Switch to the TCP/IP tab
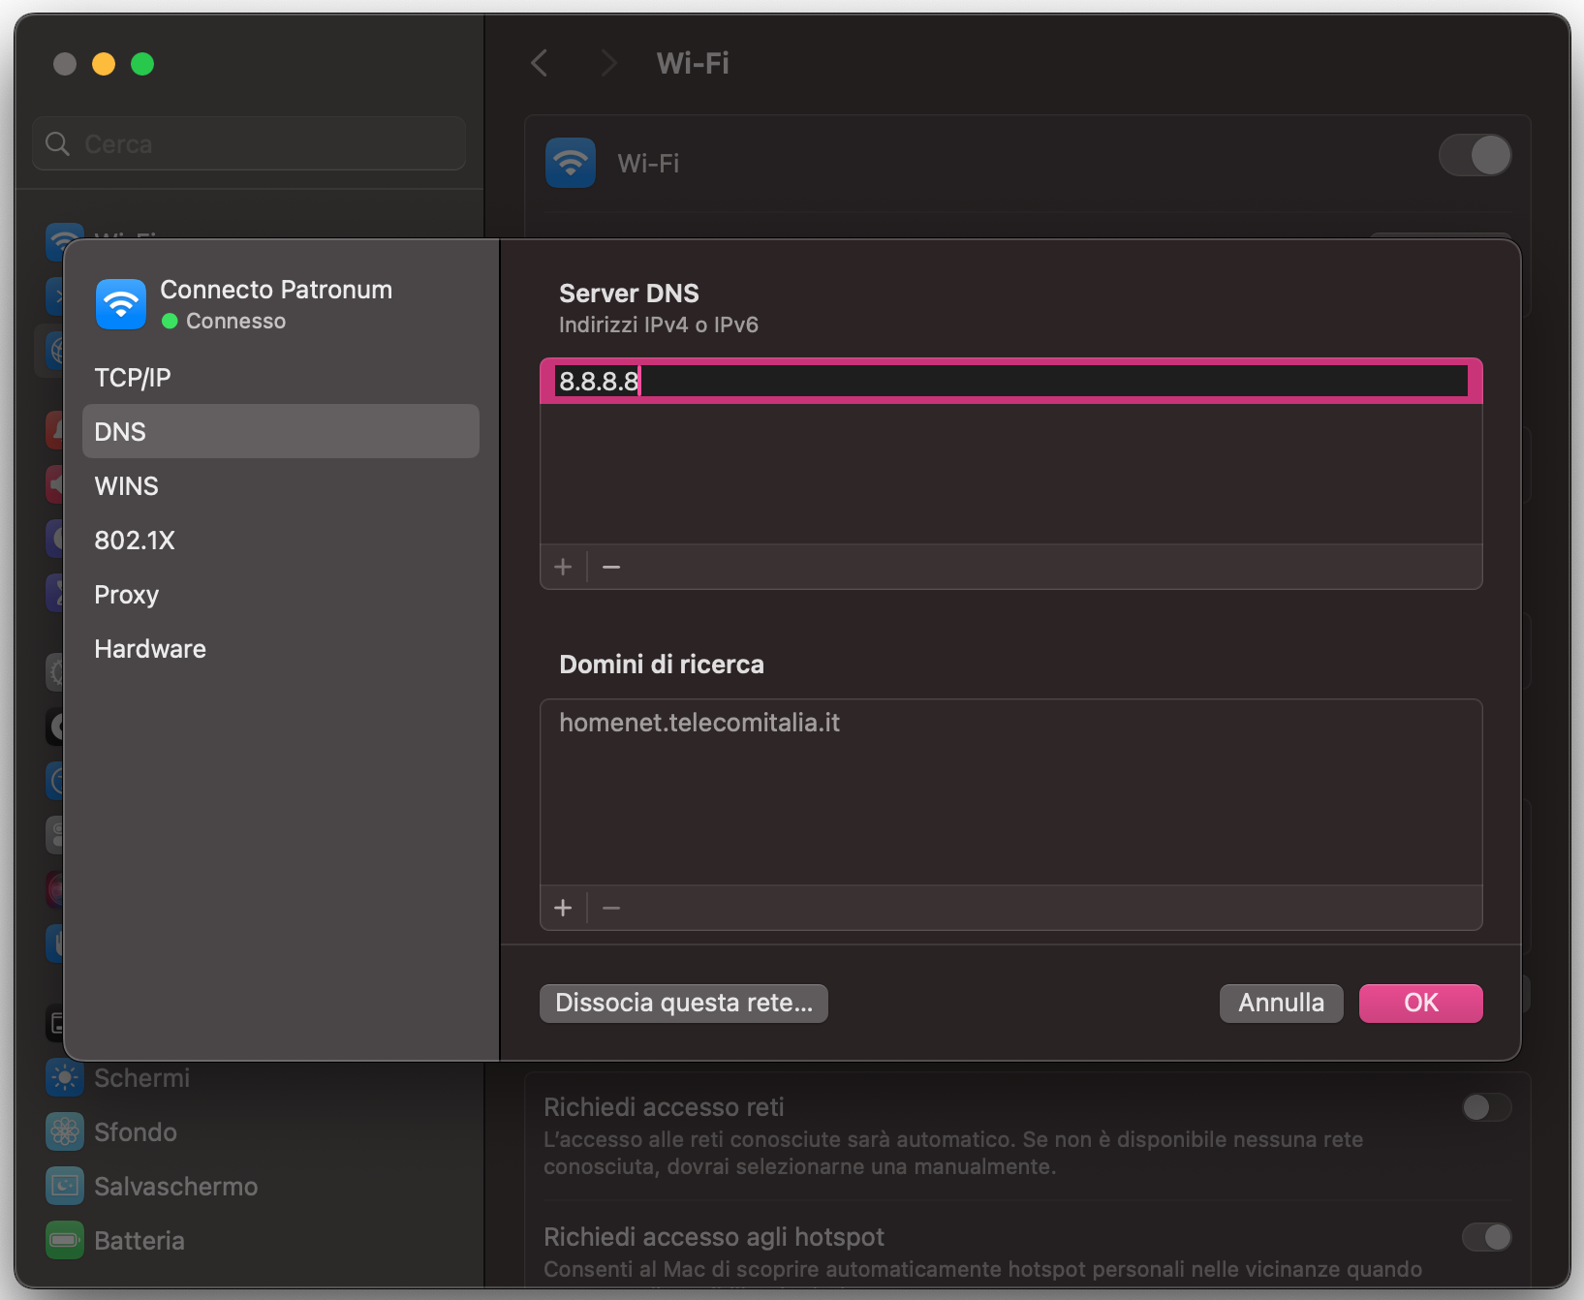Screen dimensions: 1584x1300 133,377
